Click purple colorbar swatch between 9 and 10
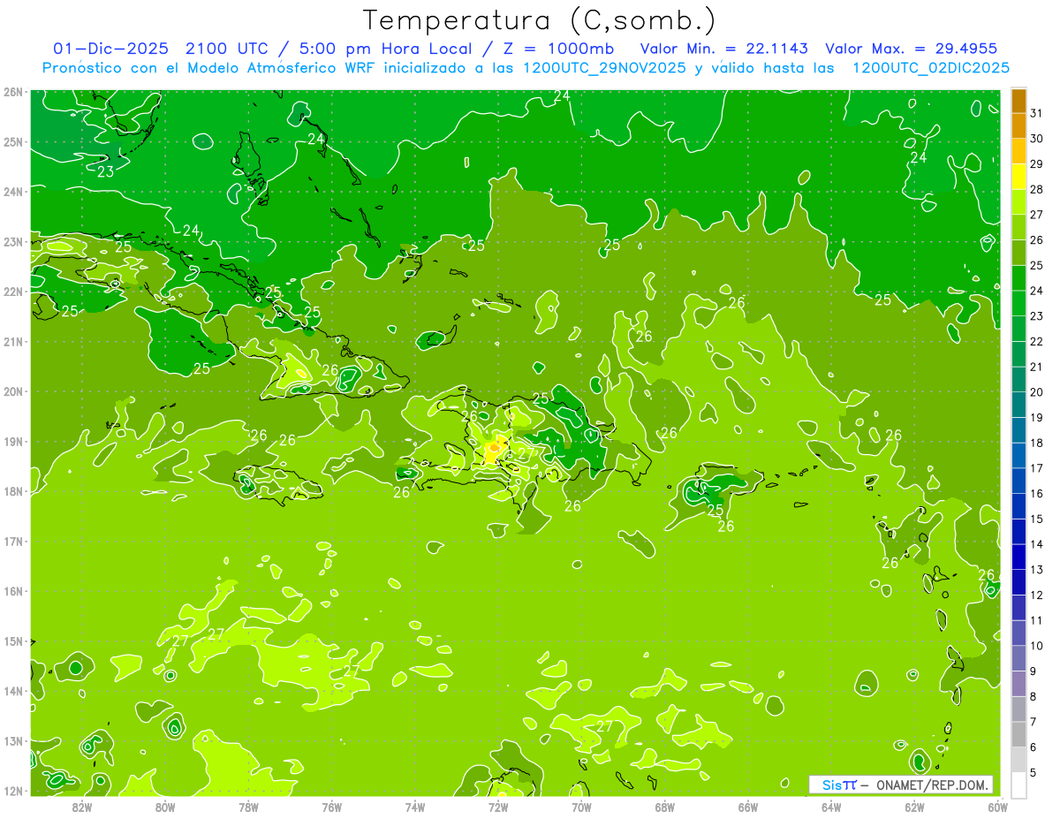This screenshot has width=1060, height=819. (1018, 658)
